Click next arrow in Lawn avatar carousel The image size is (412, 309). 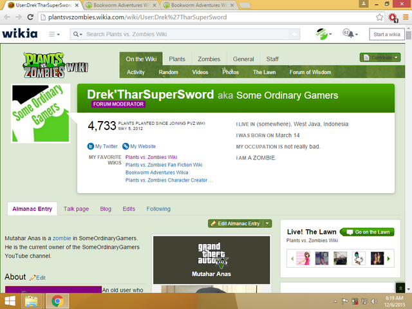(x=389, y=259)
